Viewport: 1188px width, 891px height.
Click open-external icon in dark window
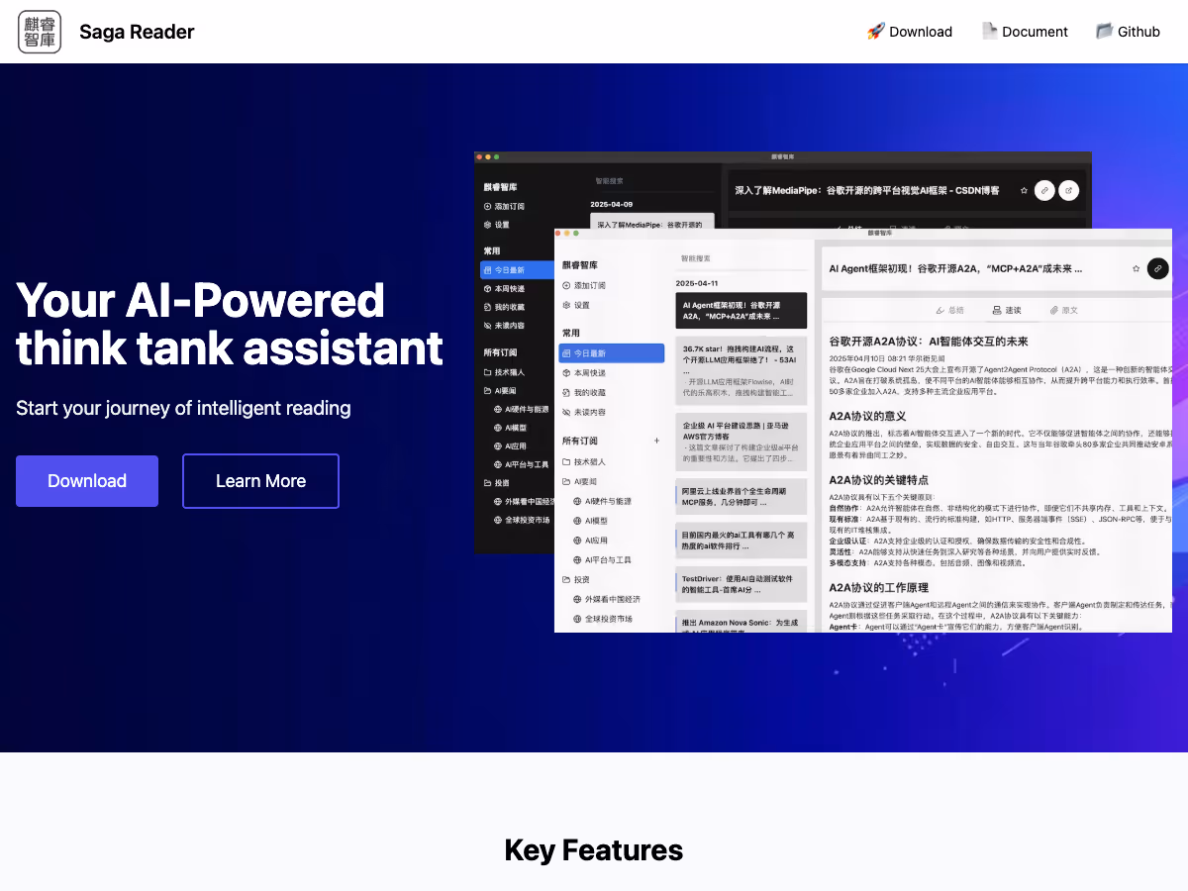click(x=1068, y=190)
